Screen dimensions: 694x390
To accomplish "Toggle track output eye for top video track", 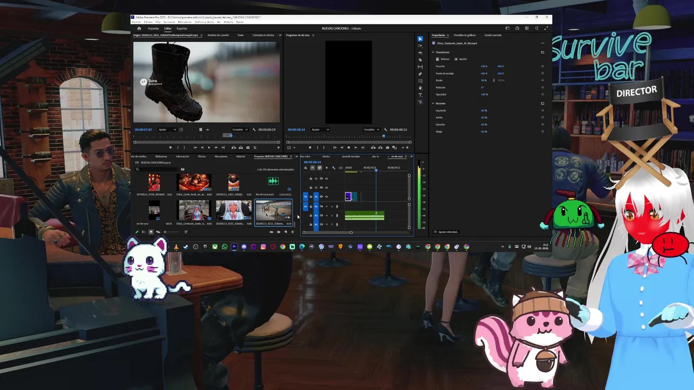I will click(326, 178).
